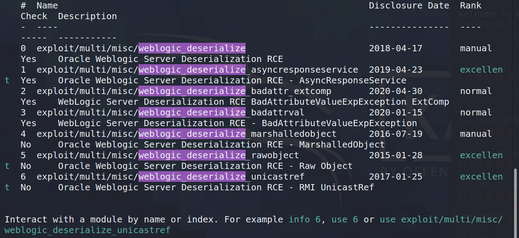
Task: Click the disclosure date 2018-04-17
Action: (x=396, y=48)
